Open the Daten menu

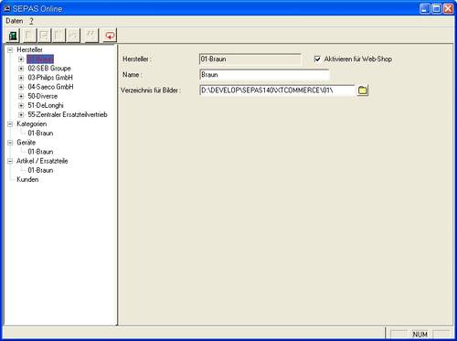click(x=15, y=21)
